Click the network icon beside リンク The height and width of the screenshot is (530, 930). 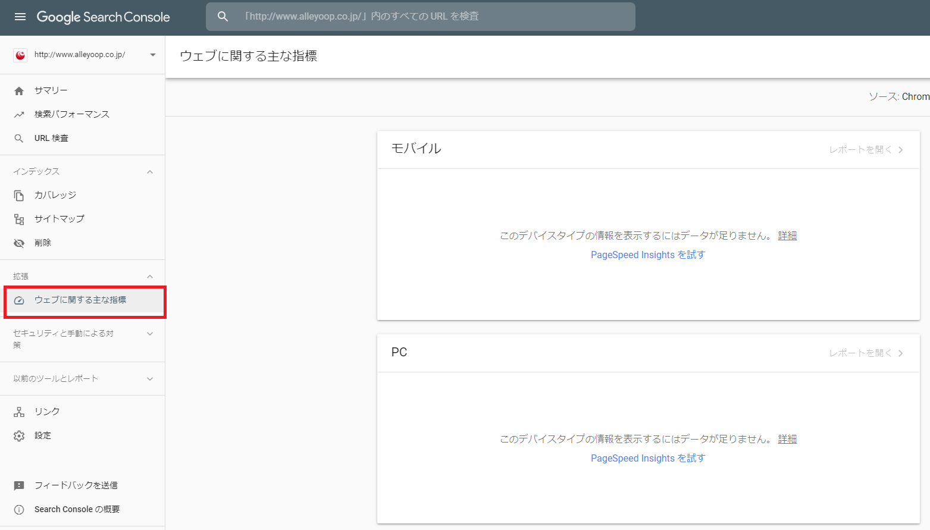tap(19, 412)
